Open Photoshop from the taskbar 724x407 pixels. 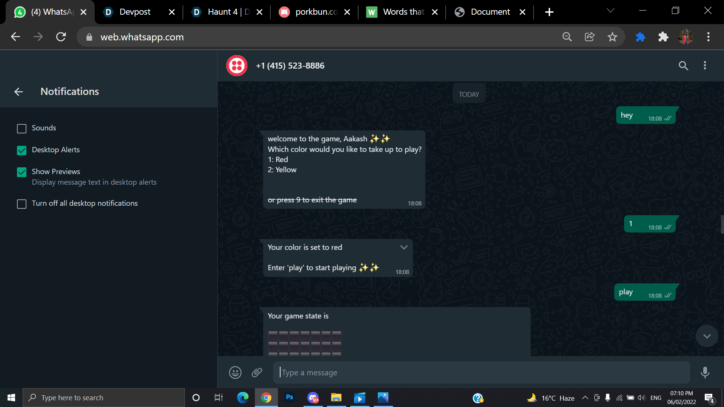(290, 398)
